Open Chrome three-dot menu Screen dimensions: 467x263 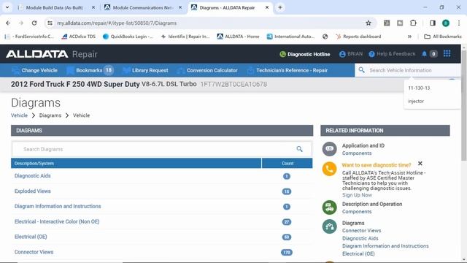pos(459,23)
